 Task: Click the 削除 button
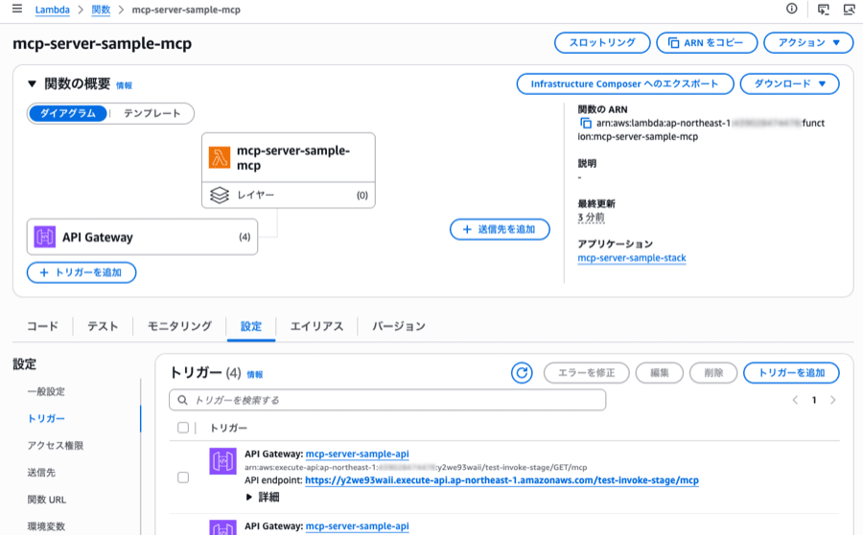pyautogui.click(x=713, y=373)
